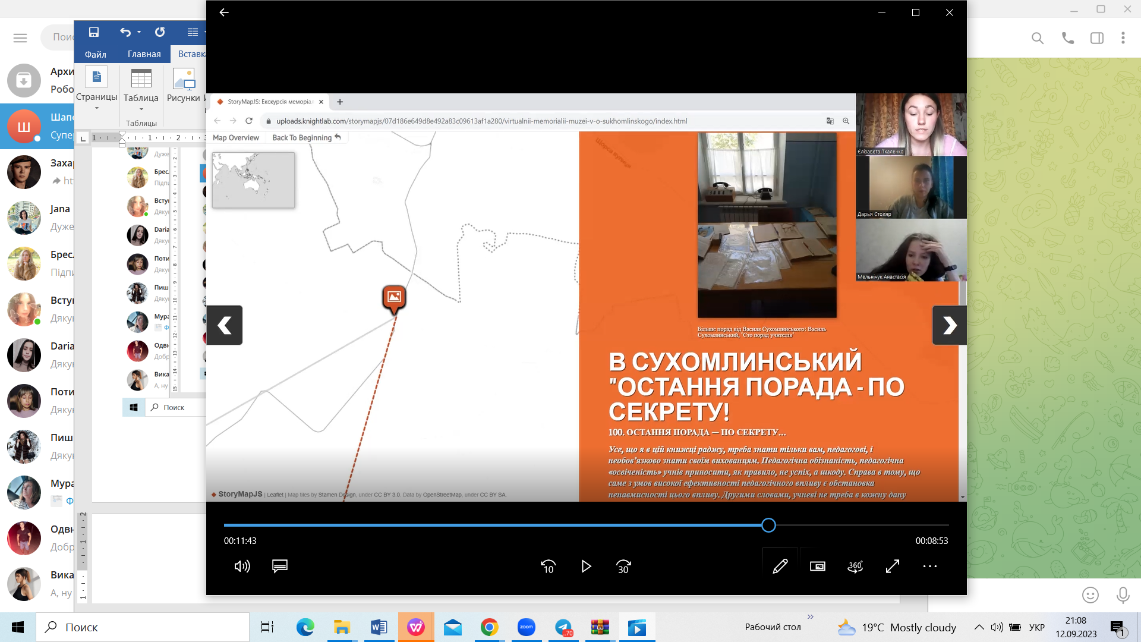Click the pencil edit icon
The width and height of the screenshot is (1141, 642).
click(x=780, y=567)
